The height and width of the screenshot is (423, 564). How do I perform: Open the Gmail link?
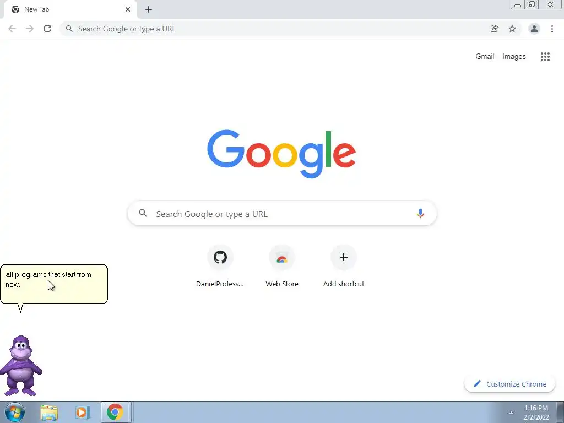[485, 57]
